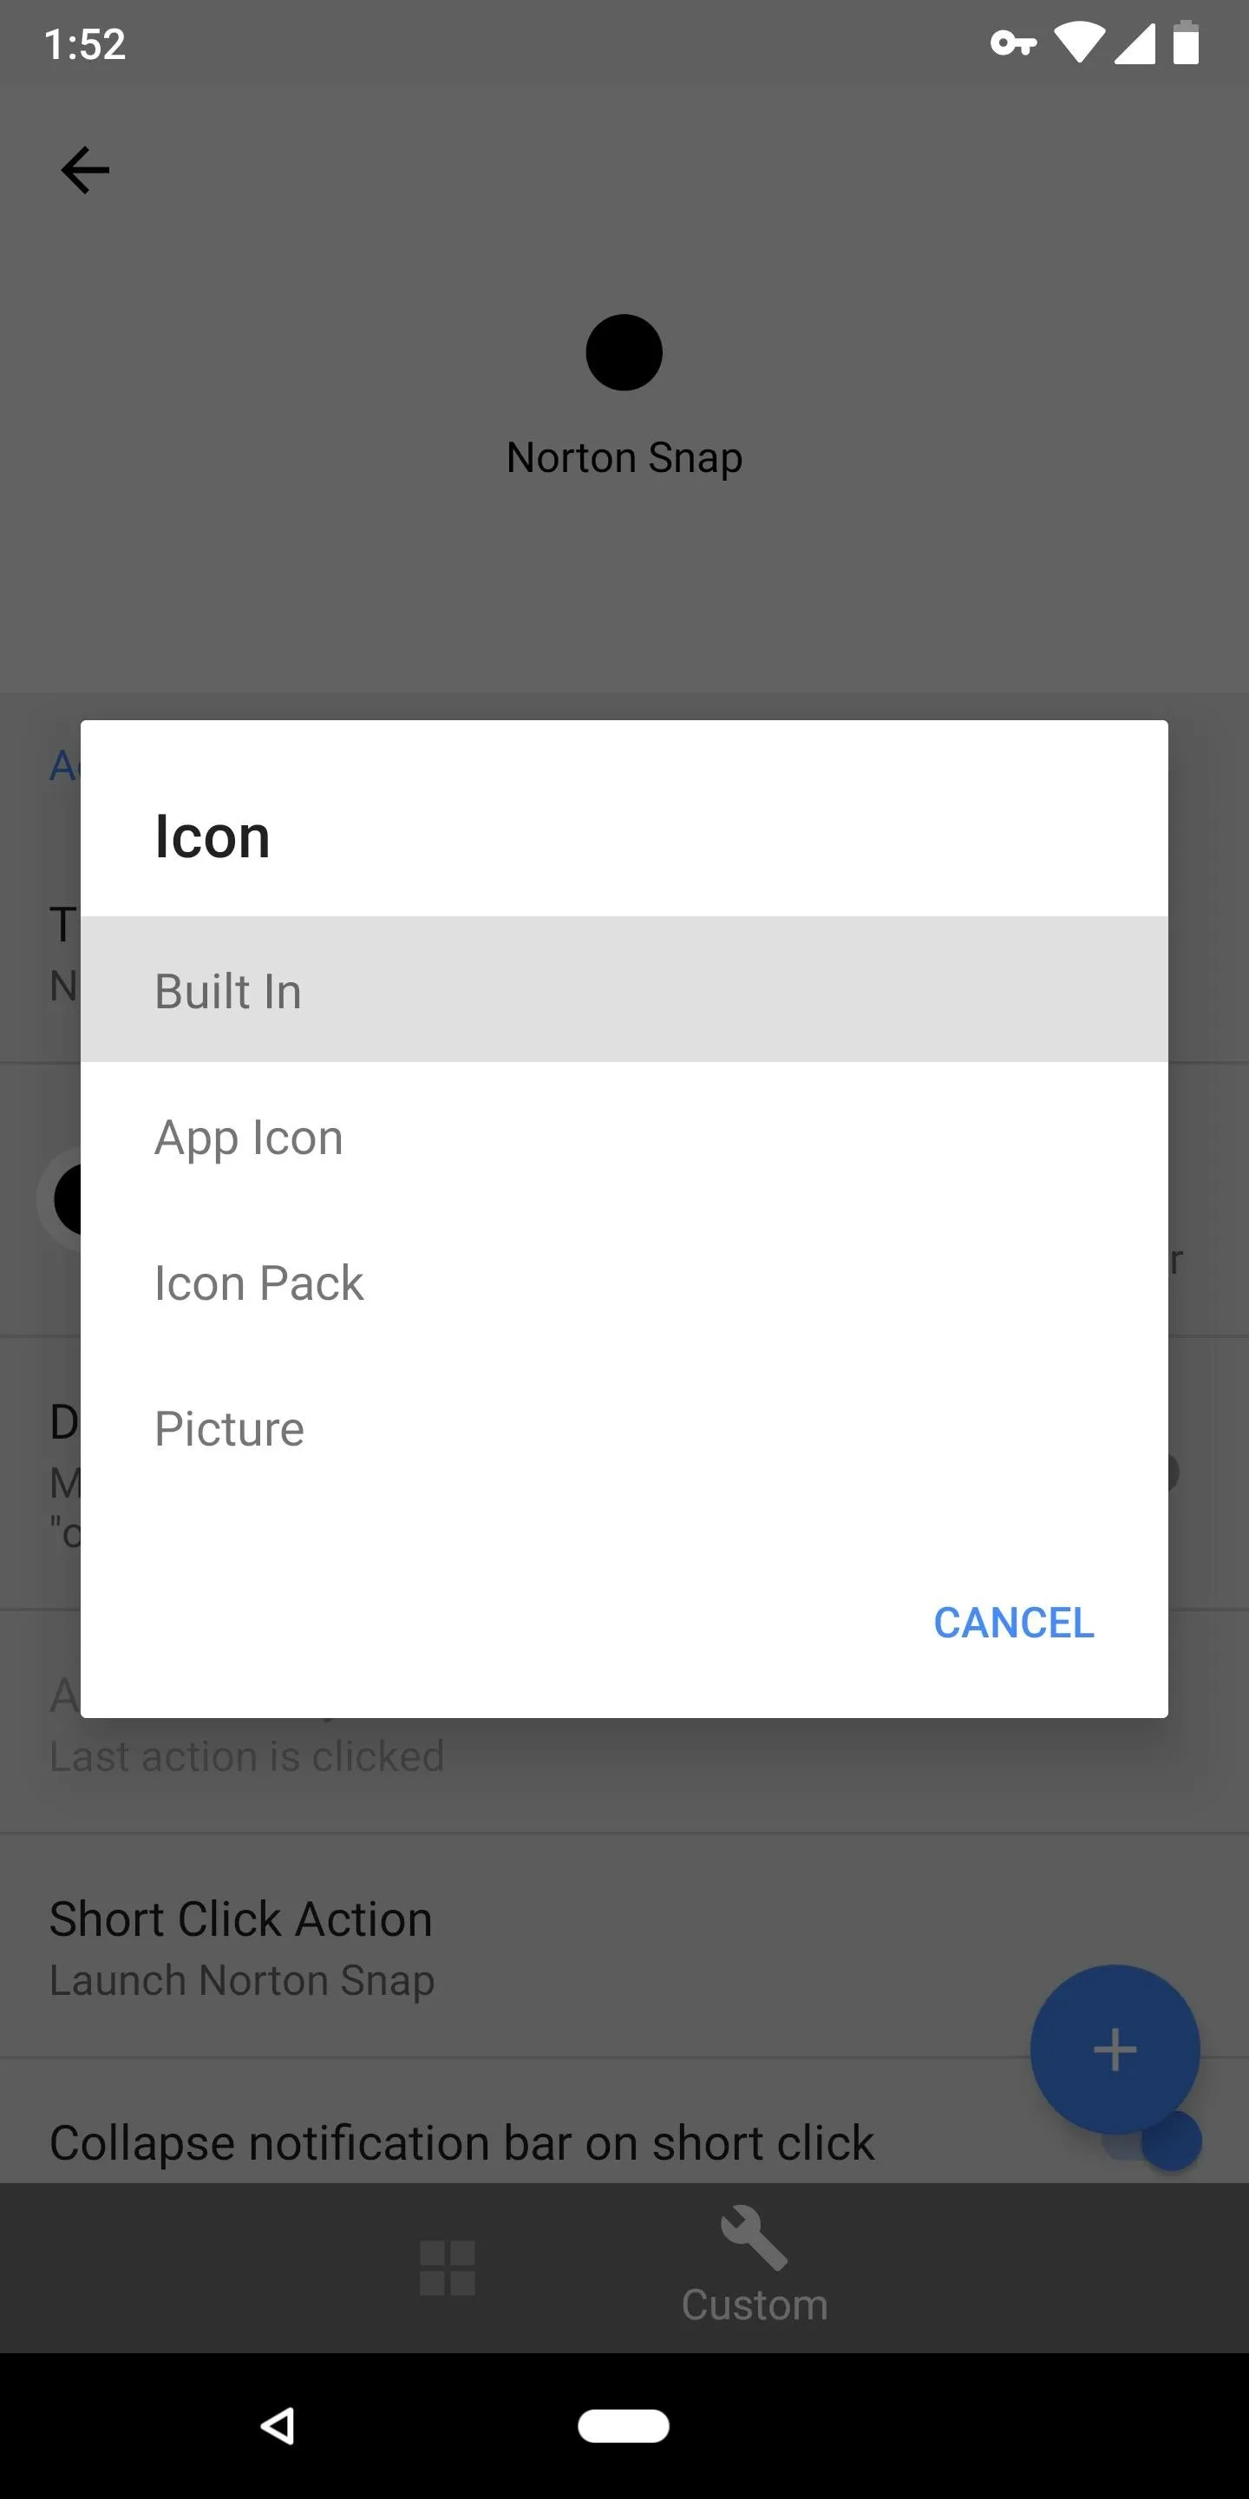Tap the battery status icon

click(1185, 43)
